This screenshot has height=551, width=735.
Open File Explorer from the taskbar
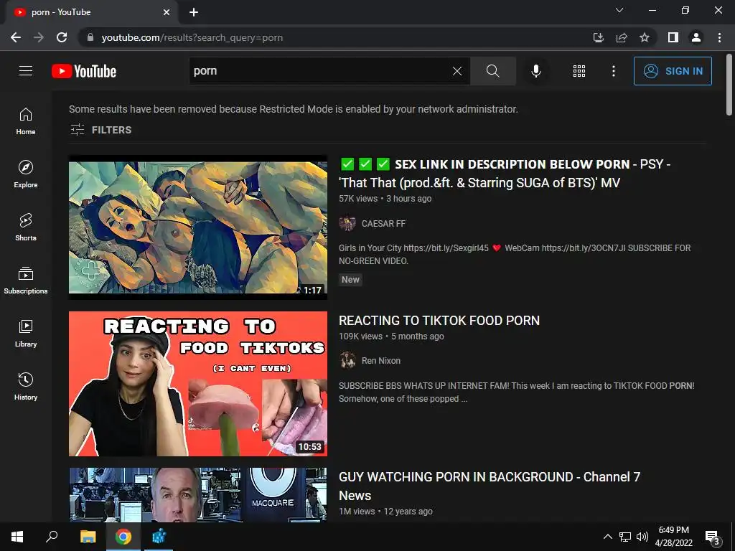88,537
